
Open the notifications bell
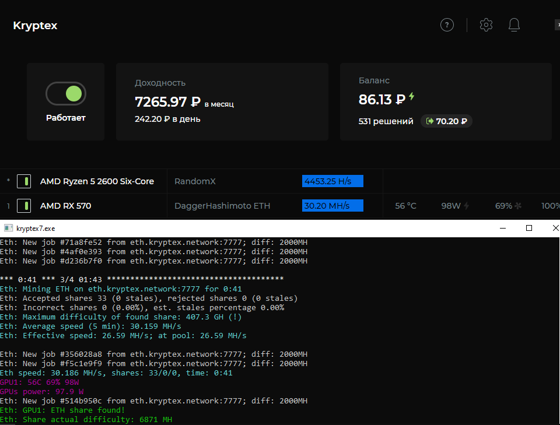(514, 25)
